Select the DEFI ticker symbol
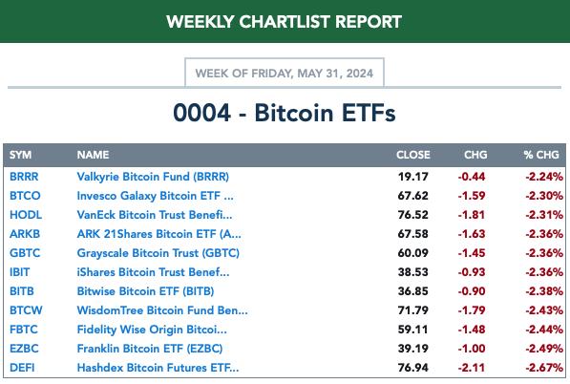Image resolution: width=570 pixels, height=384 pixels. [x=22, y=368]
